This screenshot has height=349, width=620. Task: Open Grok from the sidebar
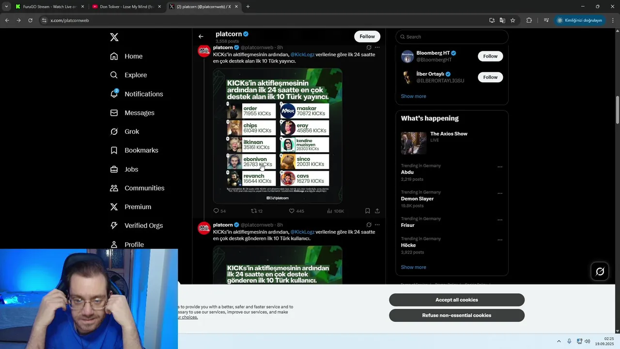tap(124, 132)
